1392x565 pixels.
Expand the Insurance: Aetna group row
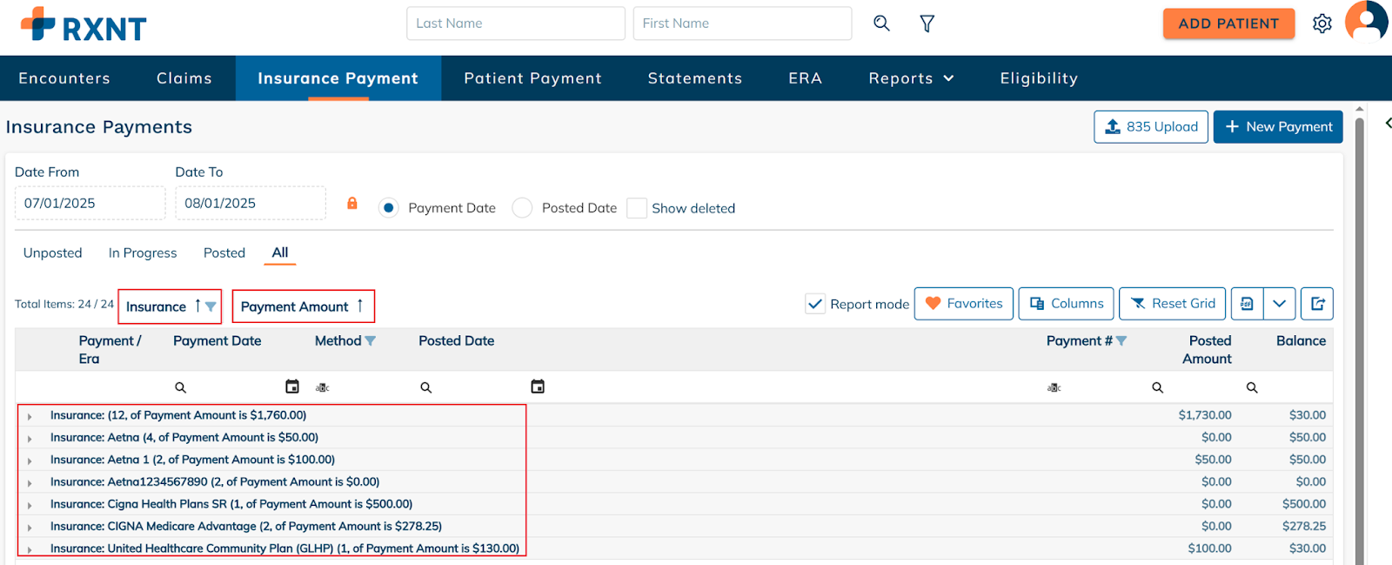tap(30, 439)
